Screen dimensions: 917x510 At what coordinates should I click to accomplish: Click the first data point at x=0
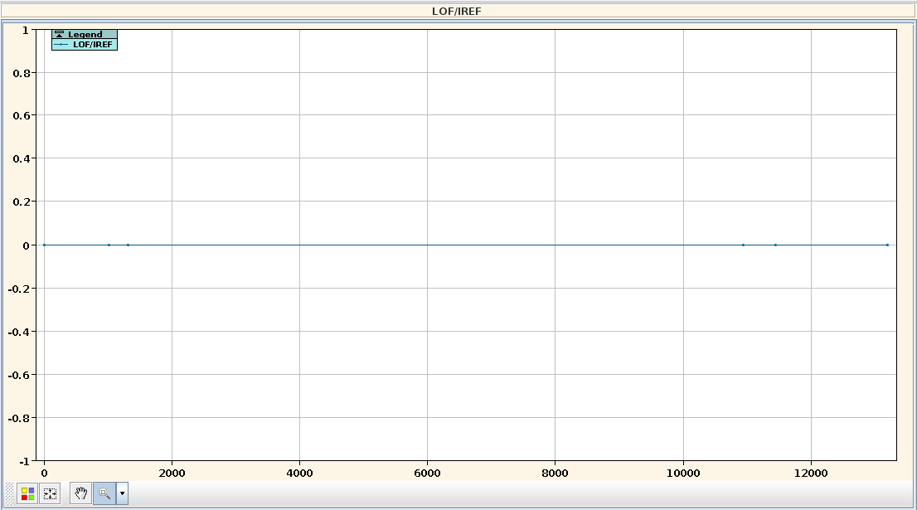45,245
